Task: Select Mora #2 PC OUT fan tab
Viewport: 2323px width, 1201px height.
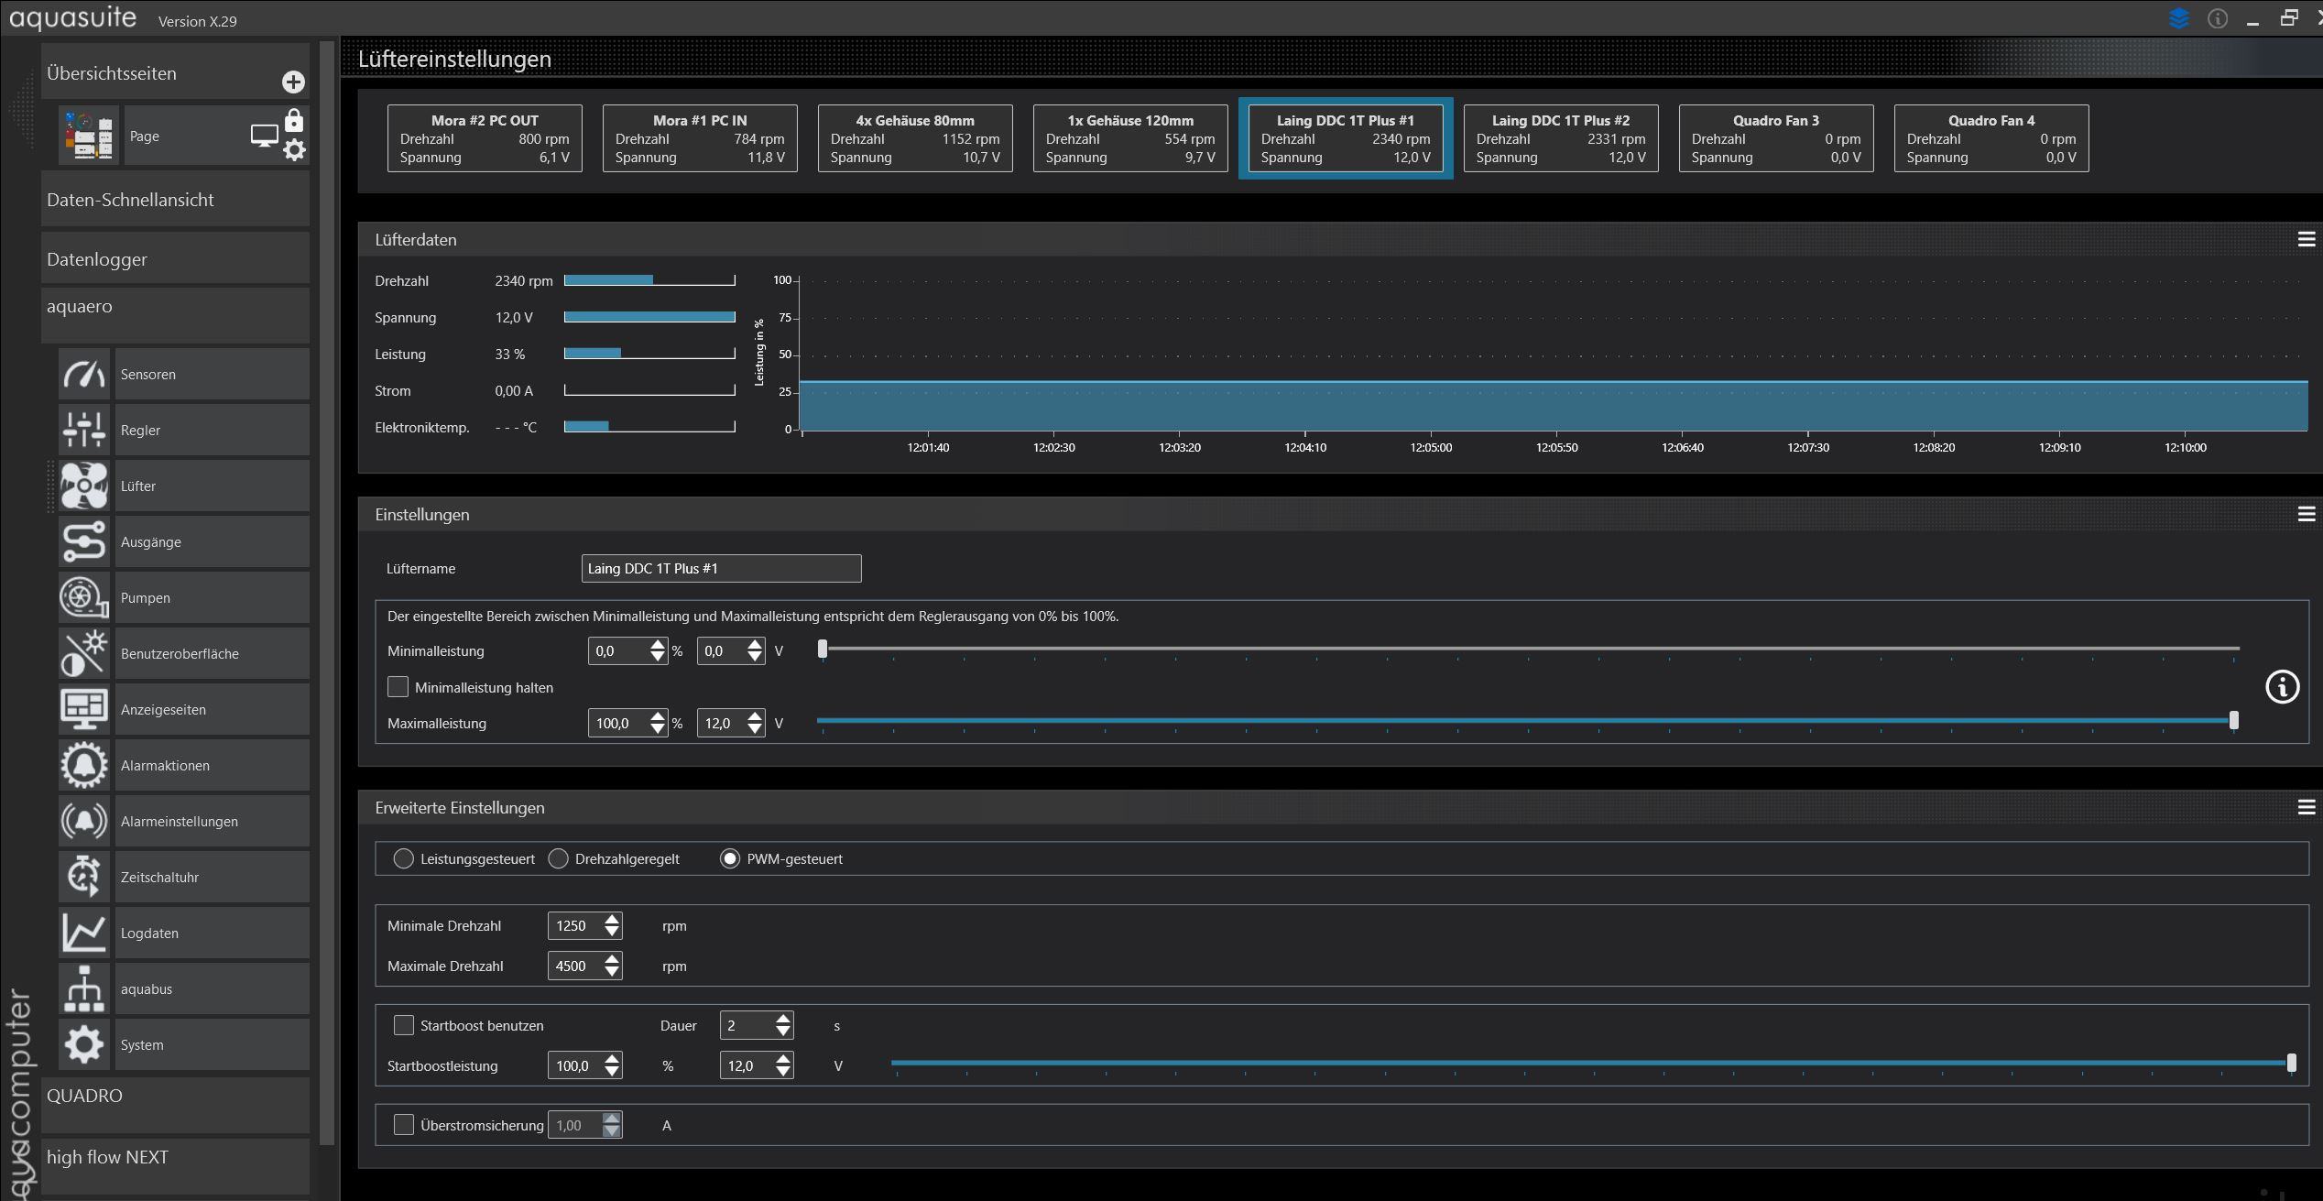Action: 485,138
